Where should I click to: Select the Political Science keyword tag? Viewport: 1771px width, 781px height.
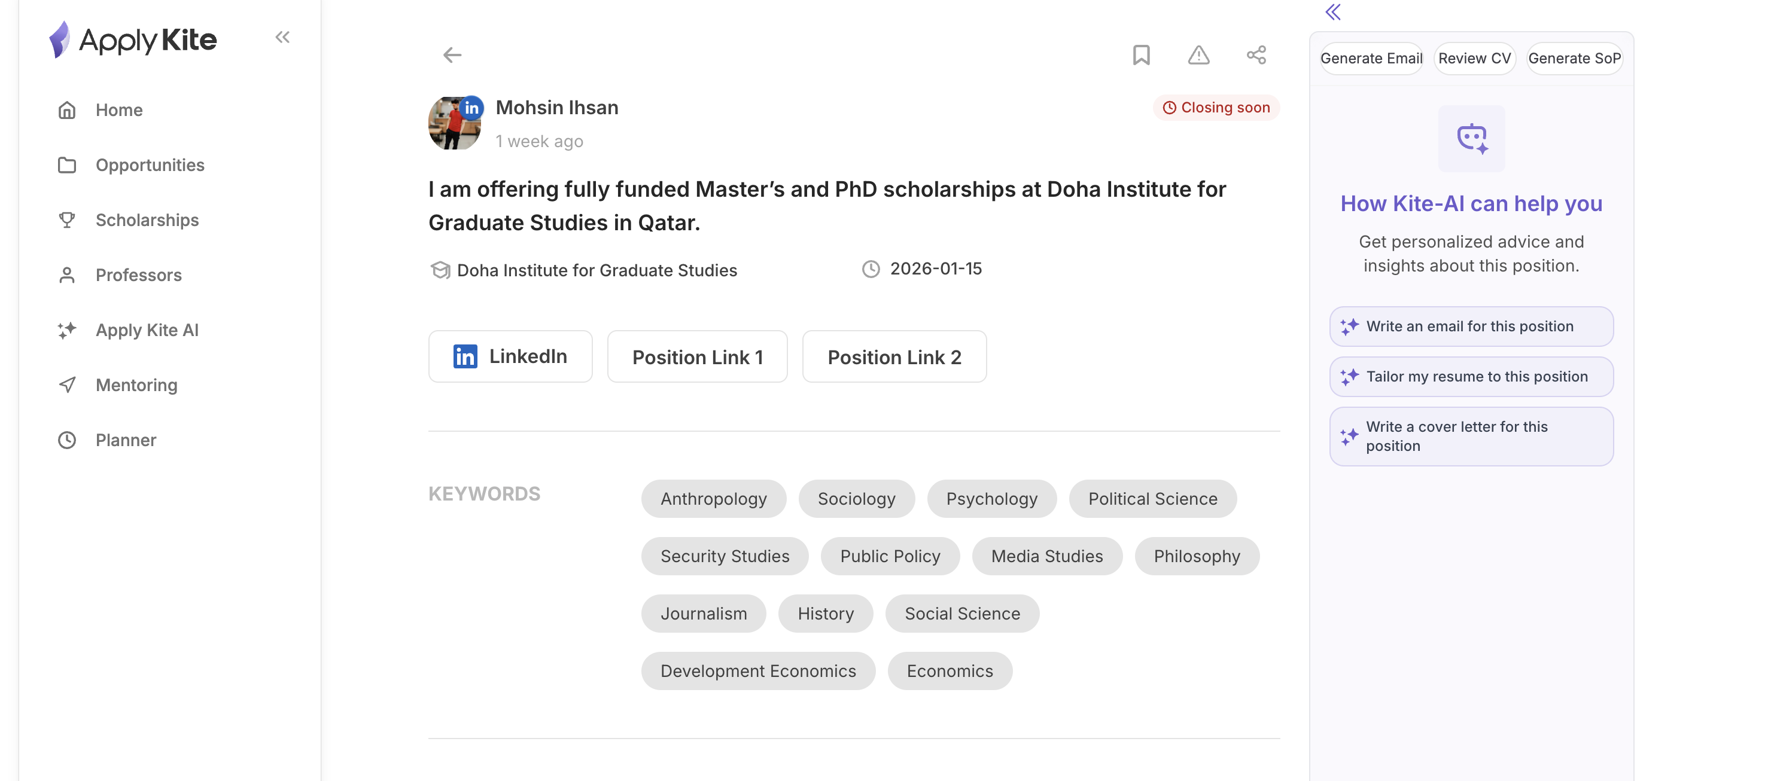point(1152,499)
